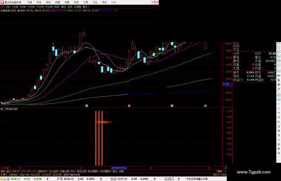The image size is (281, 181).
Task: Select the MA2 indicator tab
Action: coord(73,171)
